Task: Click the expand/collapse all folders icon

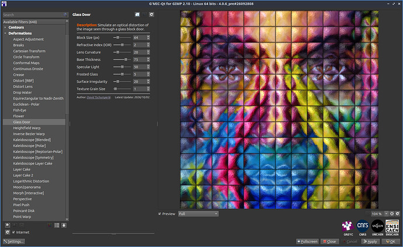Action: 57,225
